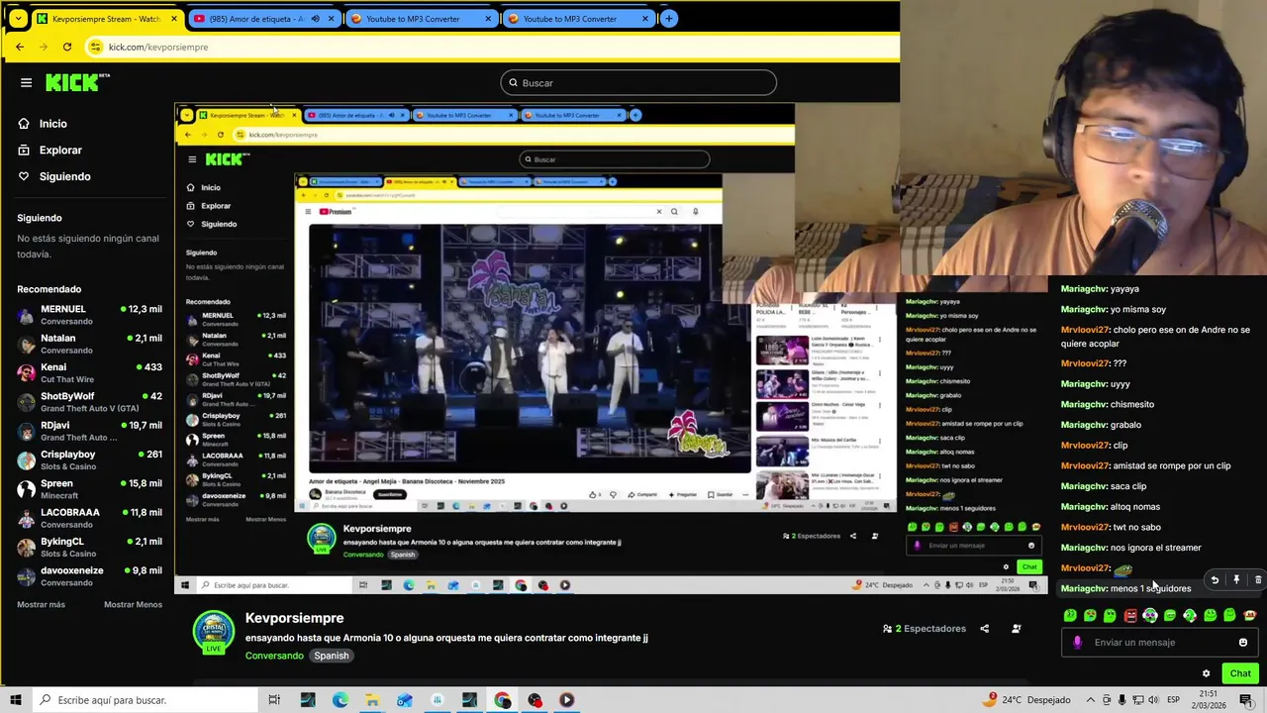This screenshot has height=713, width=1267.
Task: Click the Kick logo in the header
Action: click(77, 83)
